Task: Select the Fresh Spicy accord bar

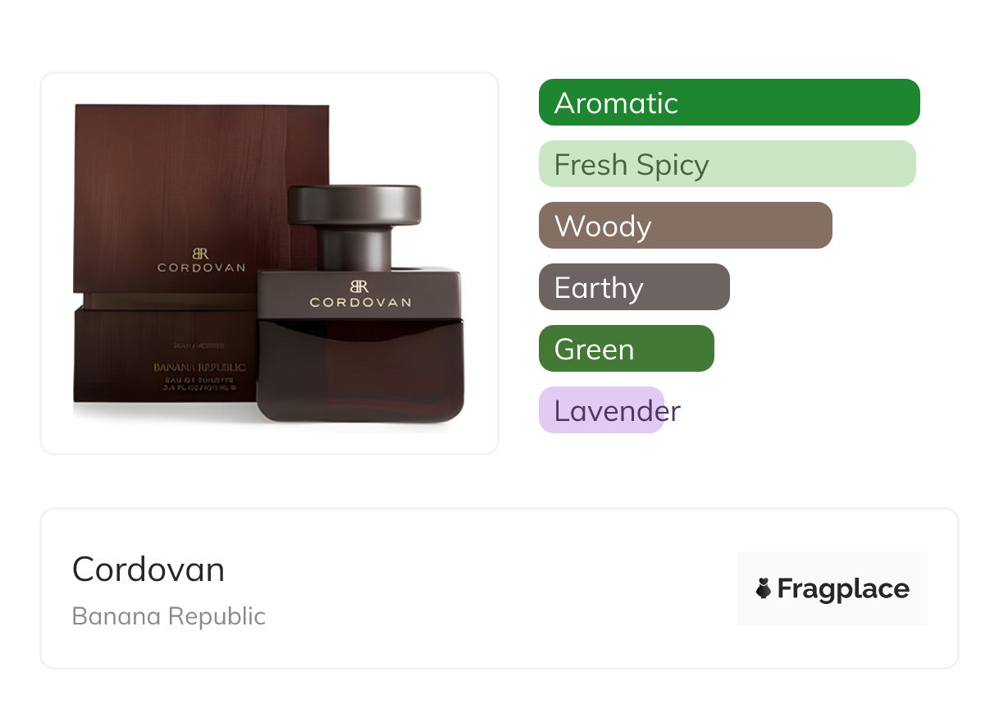Action: [727, 164]
